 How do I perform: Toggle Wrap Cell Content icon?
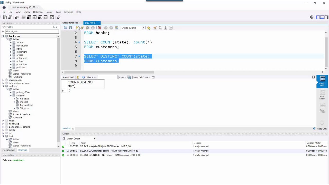tap(153, 77)
